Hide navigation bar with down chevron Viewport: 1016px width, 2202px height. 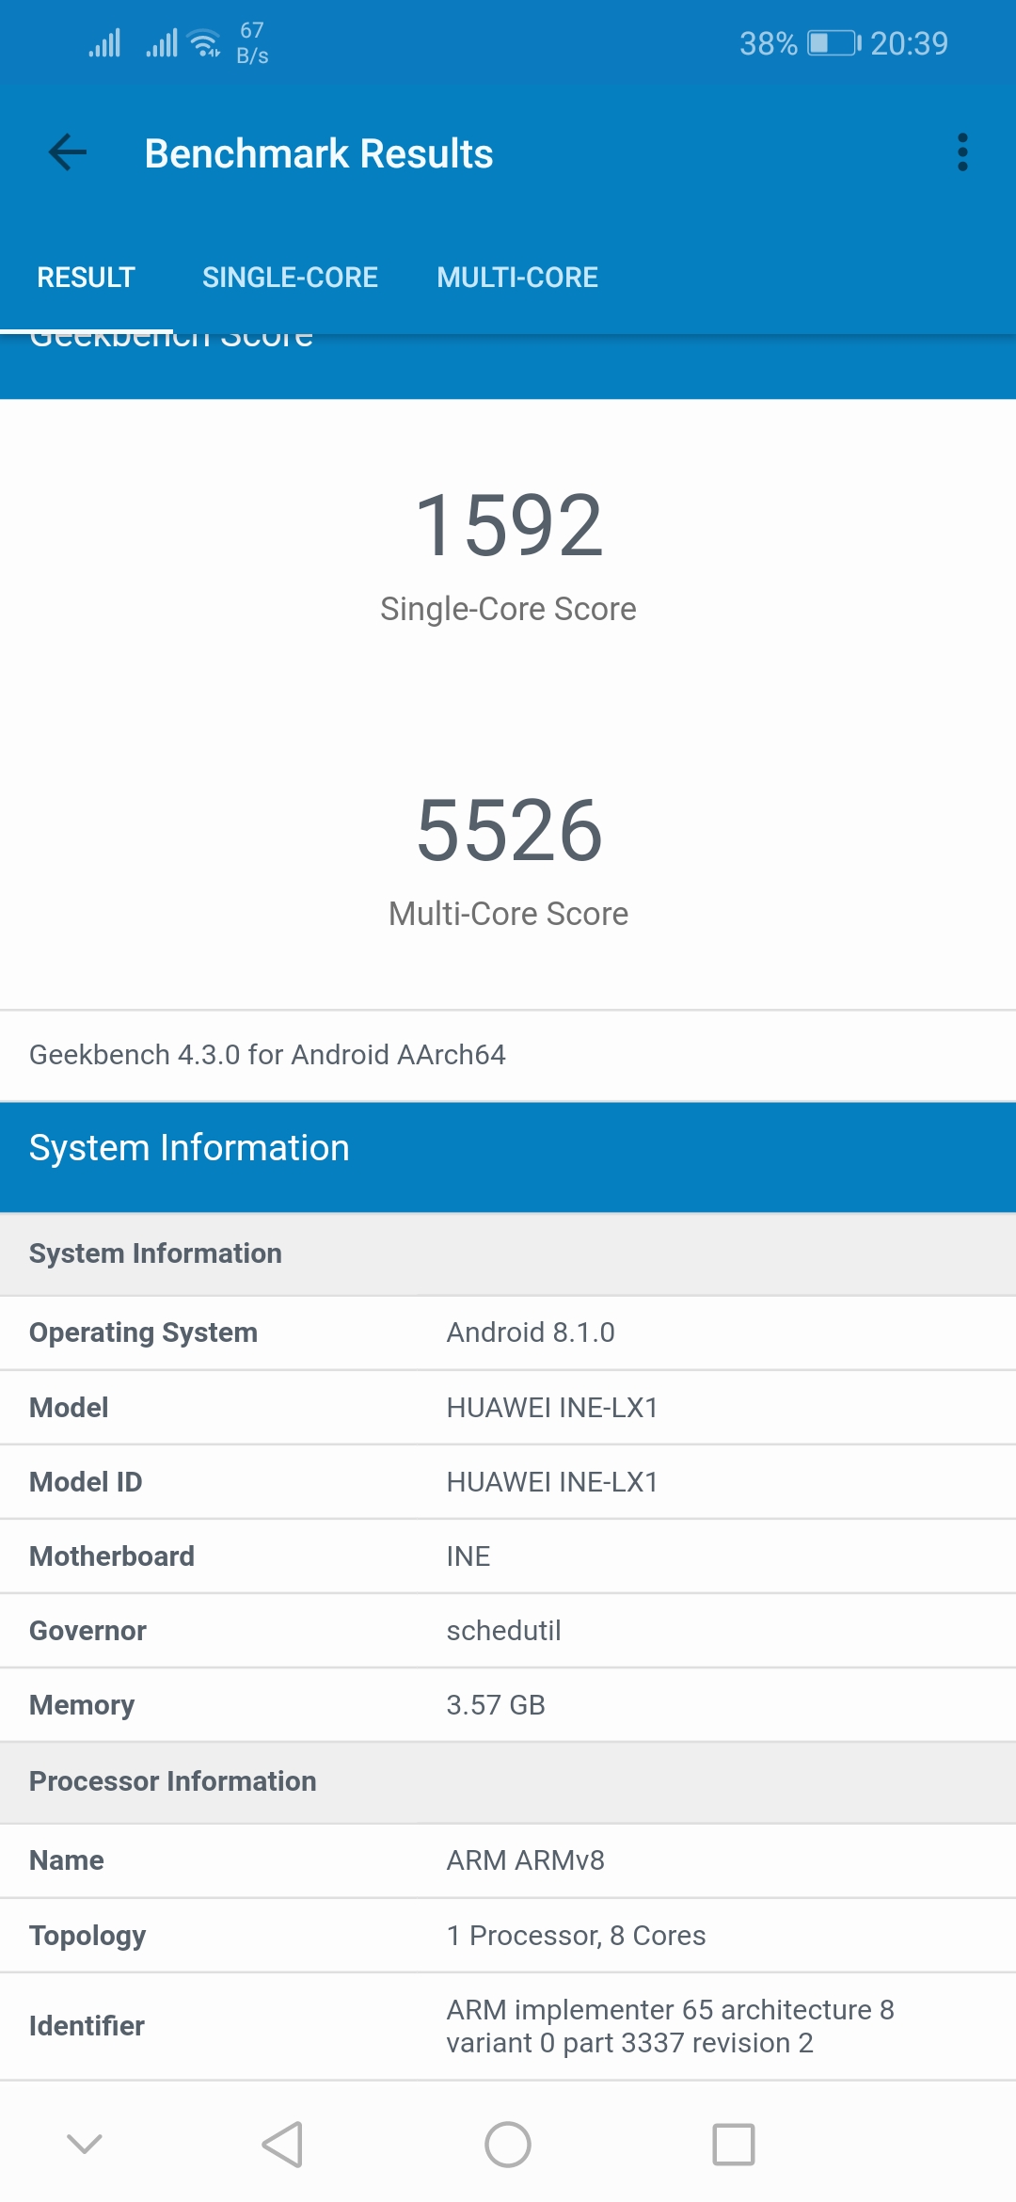[85, 2144]
